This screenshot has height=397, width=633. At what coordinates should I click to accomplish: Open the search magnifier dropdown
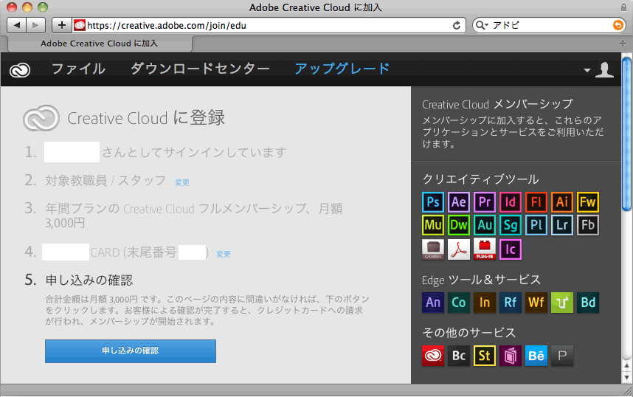coord(482,25)
